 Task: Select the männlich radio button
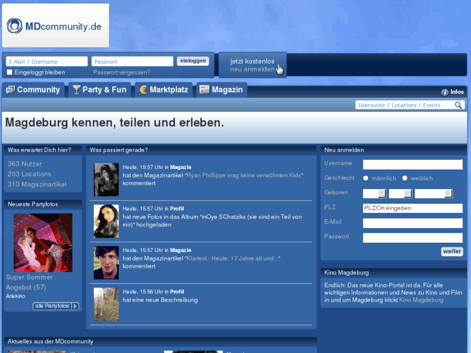pyautogui.click(x=365, y=178)
